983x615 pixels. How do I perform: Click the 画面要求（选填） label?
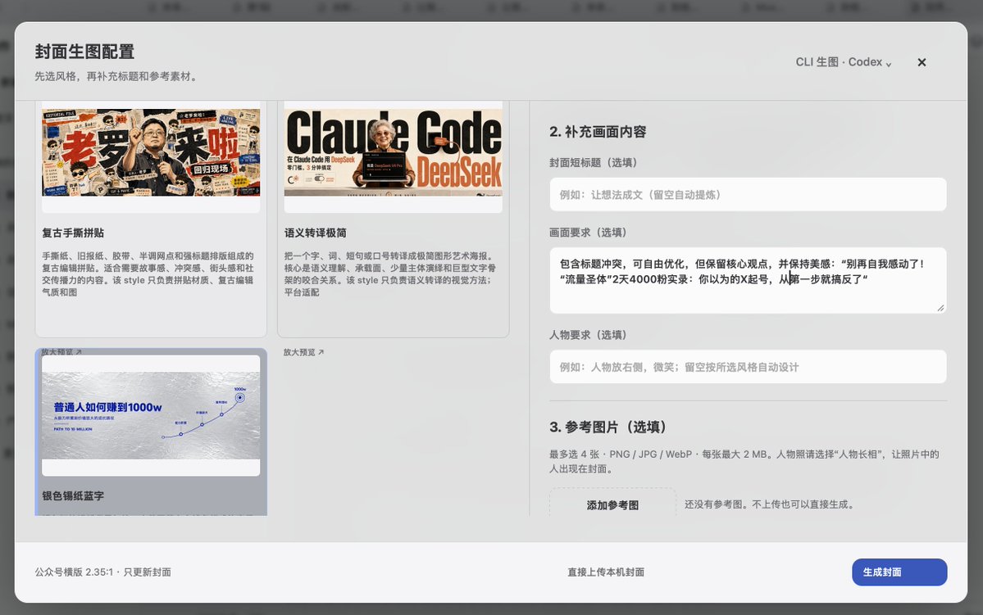click(588, 233)
